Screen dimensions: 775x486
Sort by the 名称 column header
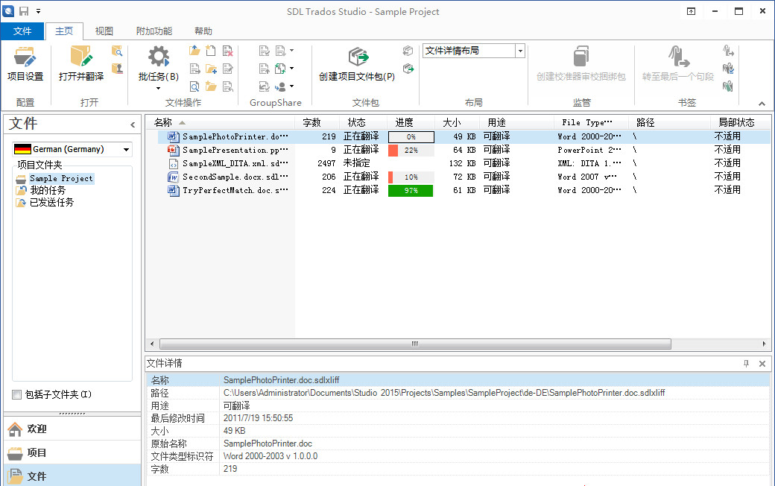pyautogui.click(x=220, y=122)
